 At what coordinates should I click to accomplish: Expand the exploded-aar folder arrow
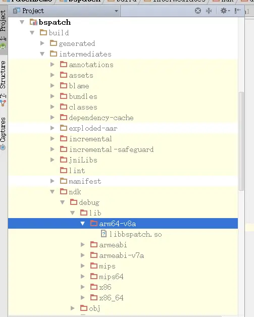[53, 128]
